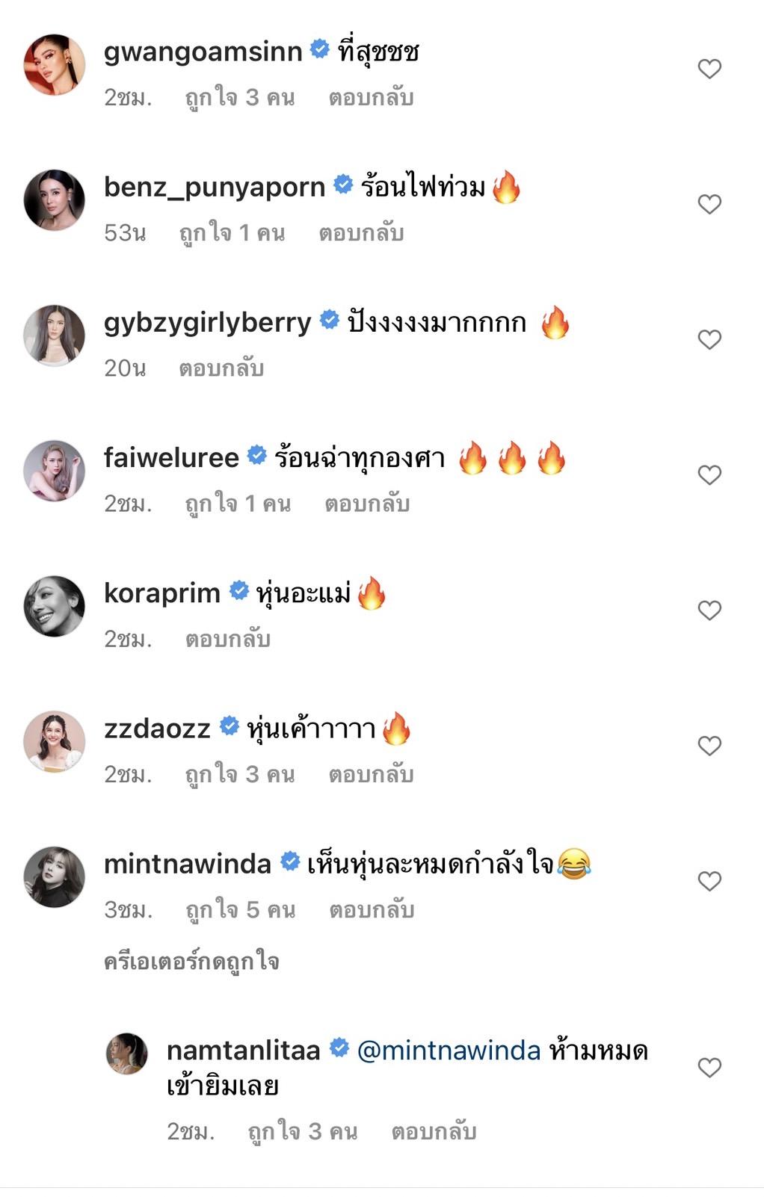Like mintnawinda's comment

709,881
